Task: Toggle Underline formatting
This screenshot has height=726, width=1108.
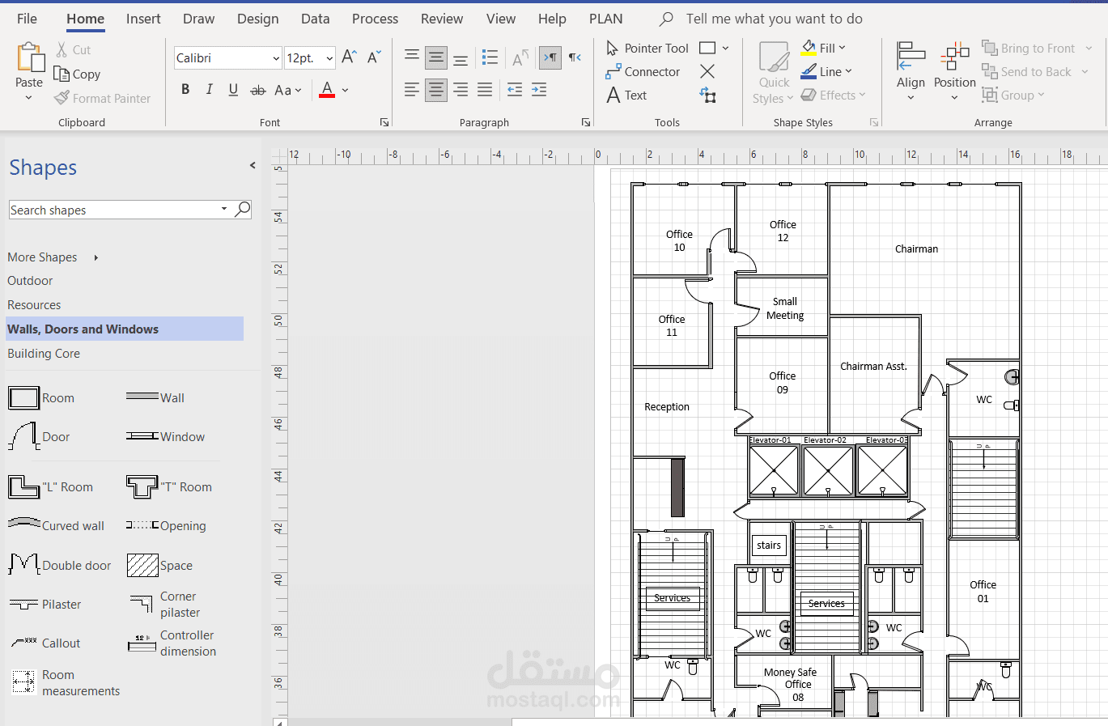Action: (x=233, y=90)
